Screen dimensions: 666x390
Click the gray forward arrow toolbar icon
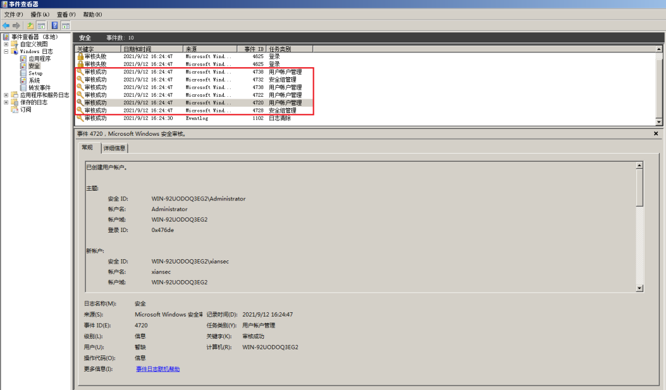pyautogui.click(x=17, y=25)
